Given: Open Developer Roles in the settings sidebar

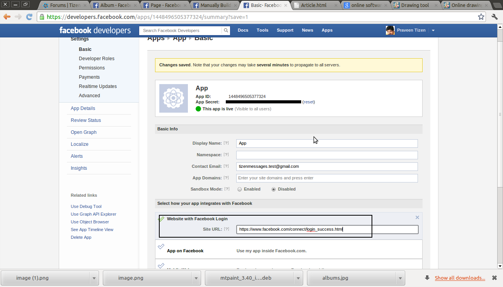Looking at the screenshot, I should coord(97,59).
